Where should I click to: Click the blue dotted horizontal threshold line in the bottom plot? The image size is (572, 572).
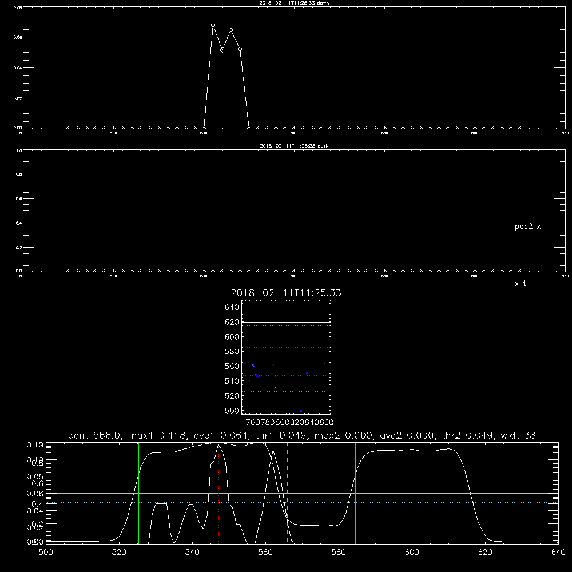[302, 503]
